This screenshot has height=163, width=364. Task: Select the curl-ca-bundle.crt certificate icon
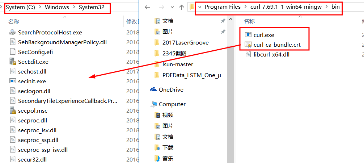tap(248, 45)
